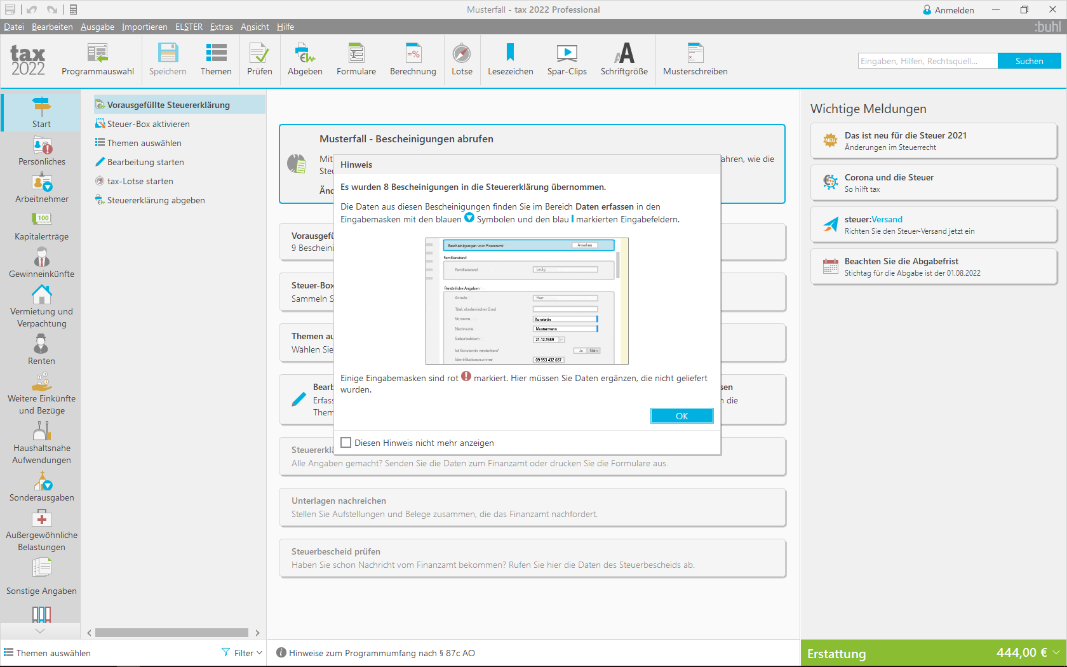Run the Prüfen check icon
Viewport: 1067px width, 667px height.
click(x=259, y=60)
